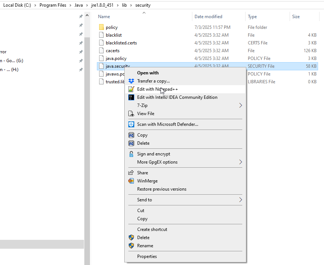
Task: Click the navigation pane scrollbar thumb
Action: click(x=87, y=151)
